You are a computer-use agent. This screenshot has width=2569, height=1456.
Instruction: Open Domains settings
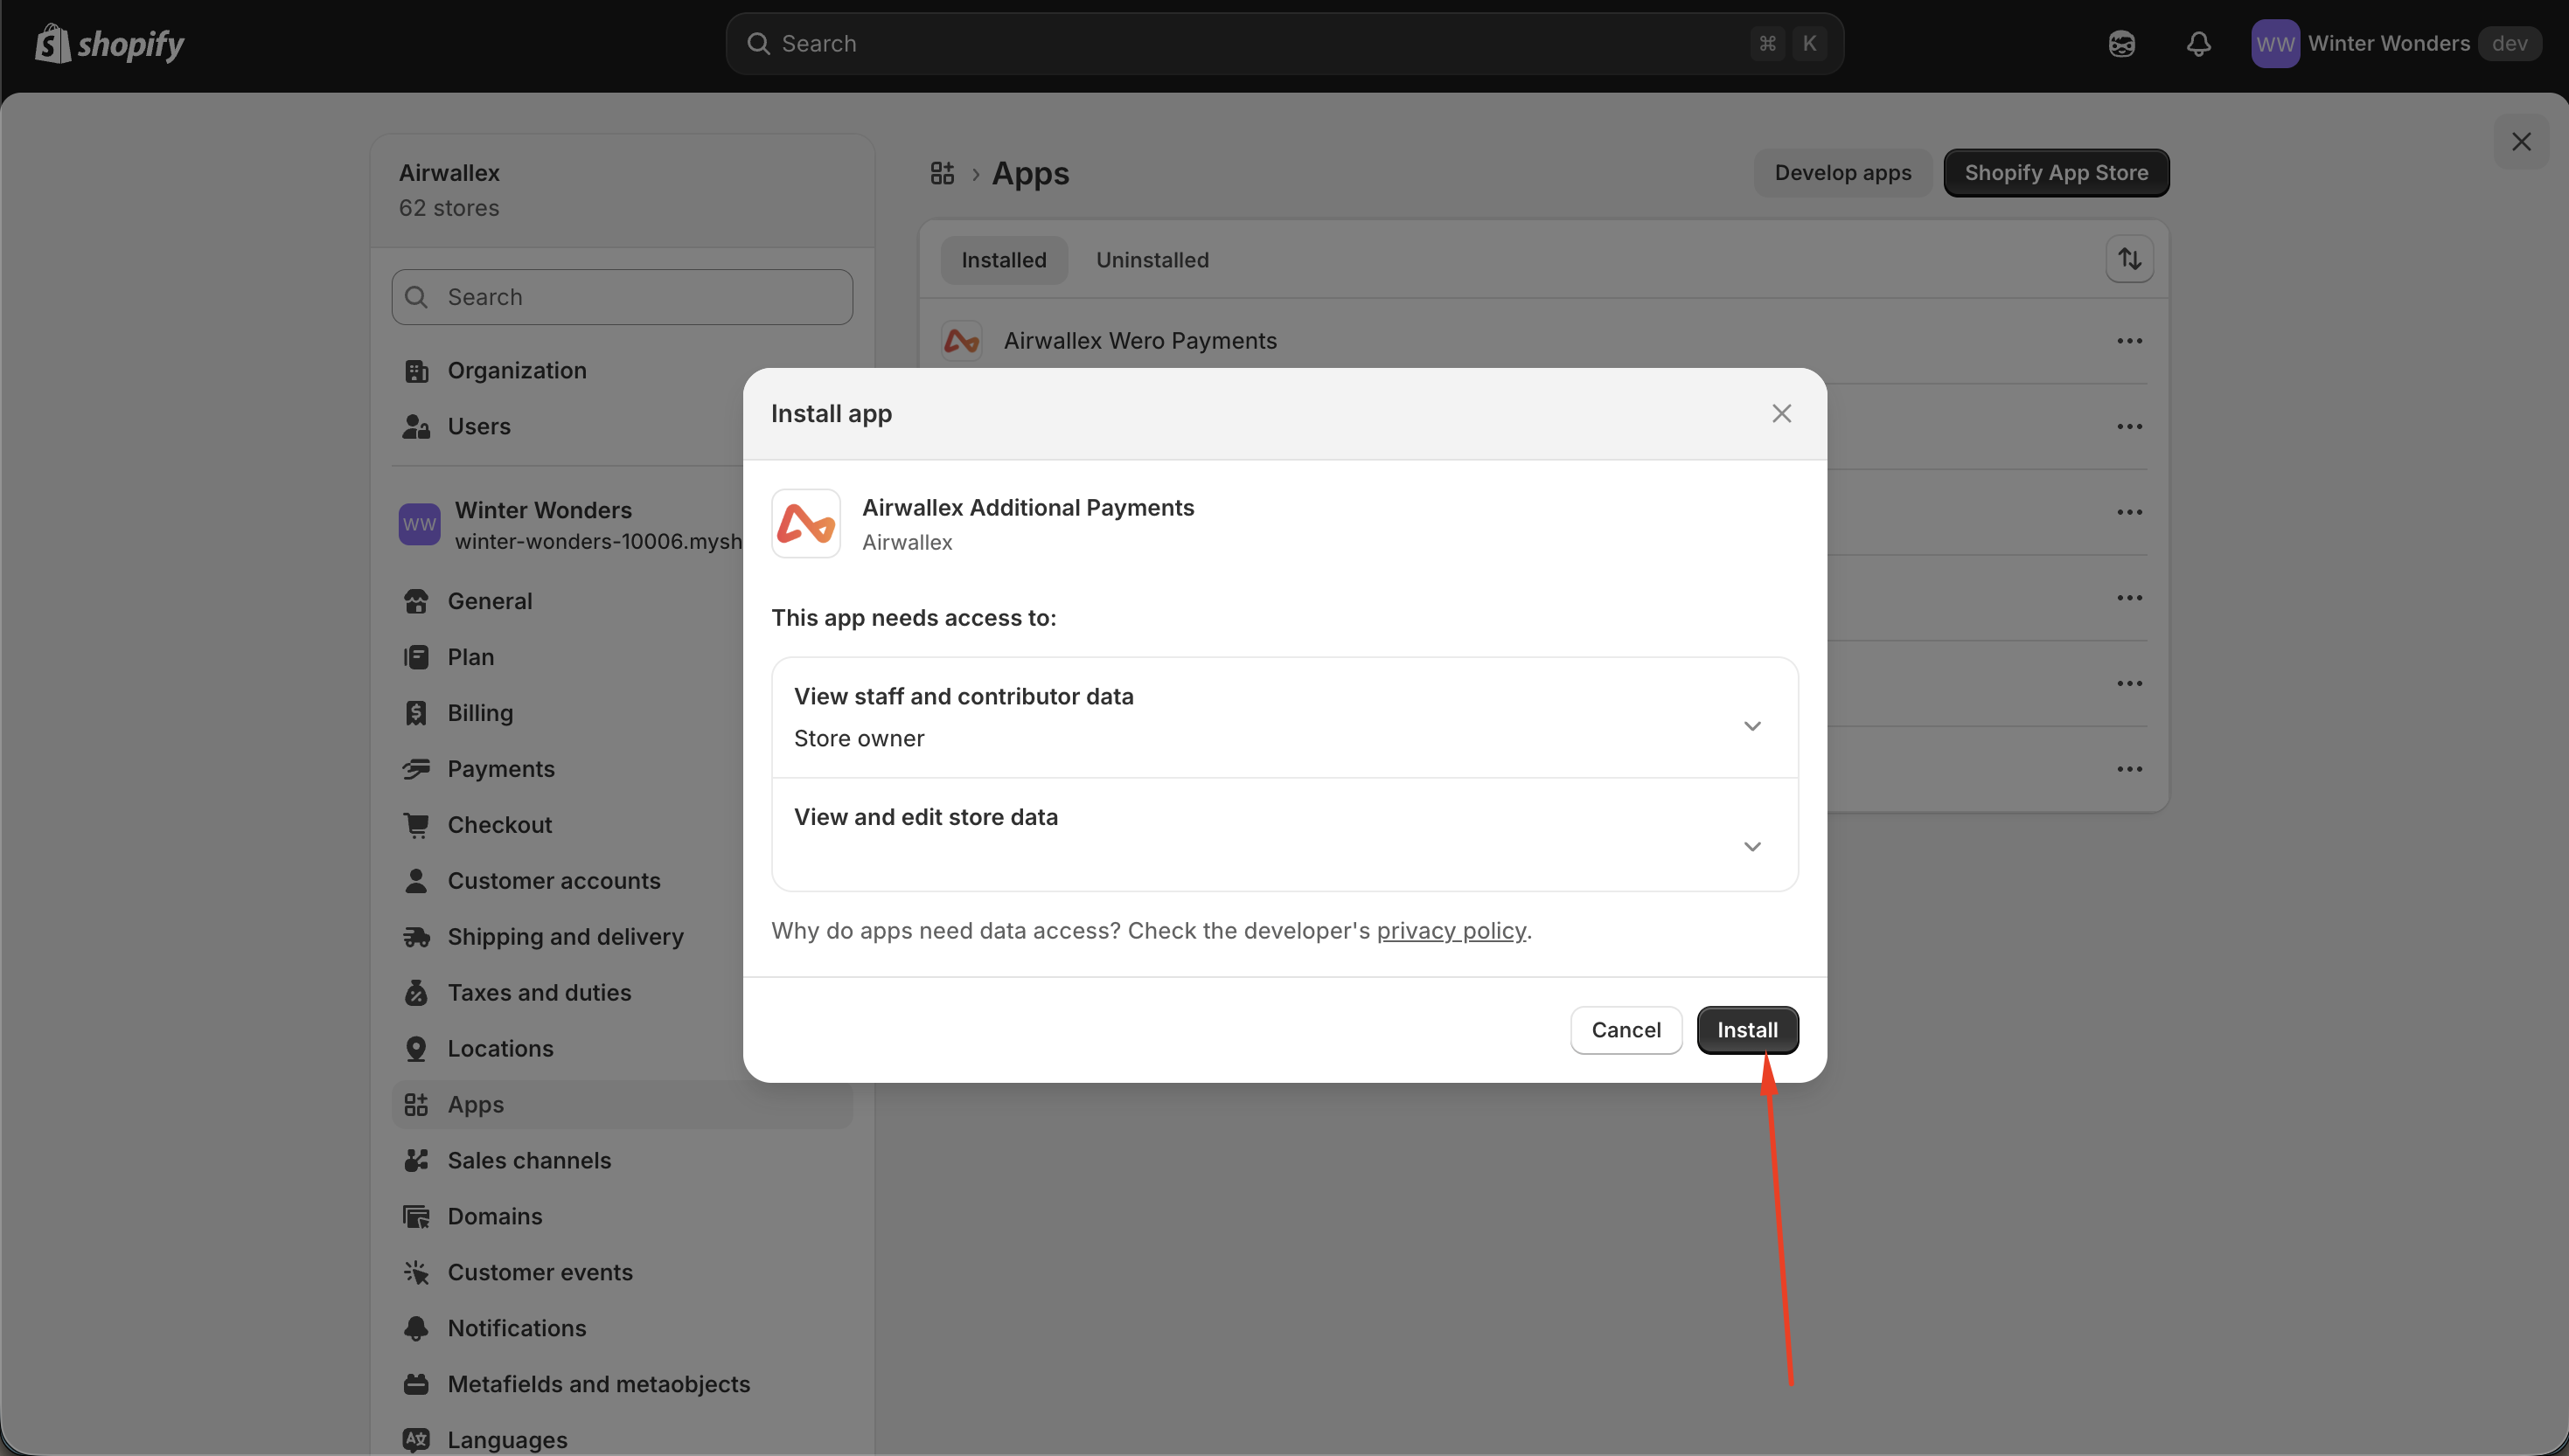click(623, 1216)
